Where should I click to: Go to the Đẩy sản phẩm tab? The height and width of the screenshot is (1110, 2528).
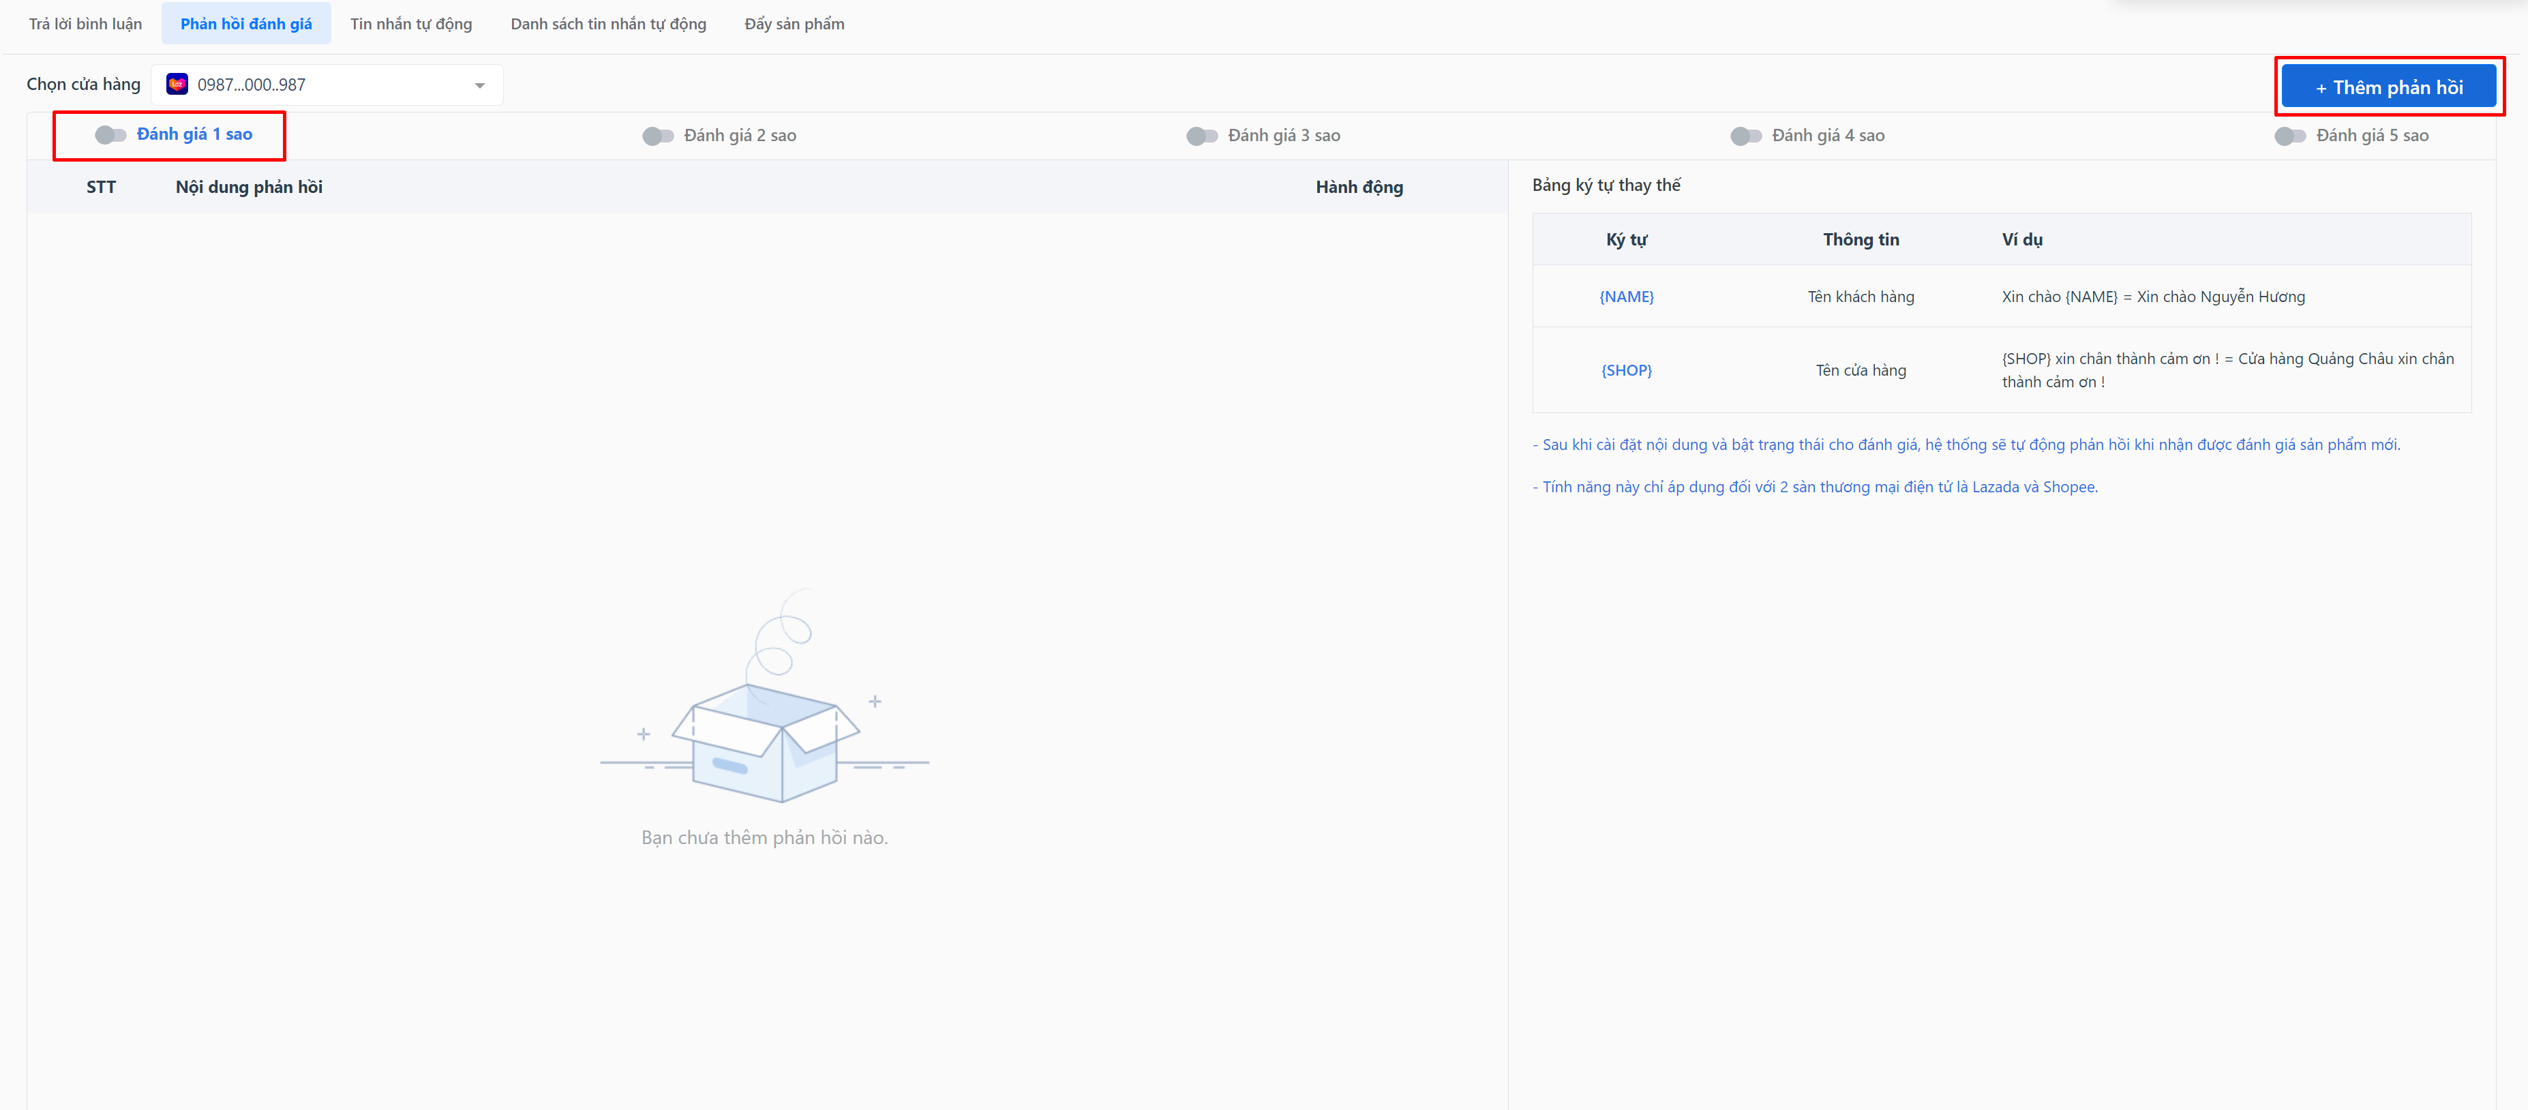(794, 24)
